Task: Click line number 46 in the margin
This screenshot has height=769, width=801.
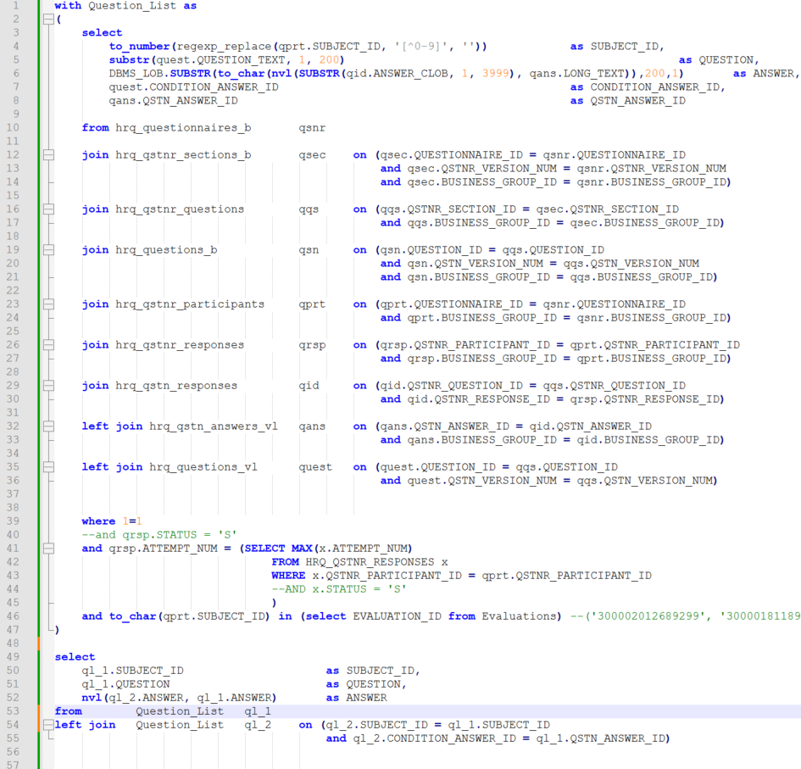Action: click(13, 616)
